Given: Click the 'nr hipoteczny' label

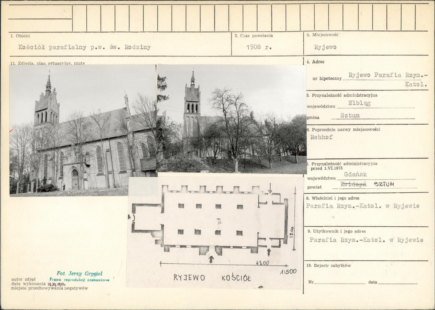Looking at the screenshot, I should [x=327, y=79].
